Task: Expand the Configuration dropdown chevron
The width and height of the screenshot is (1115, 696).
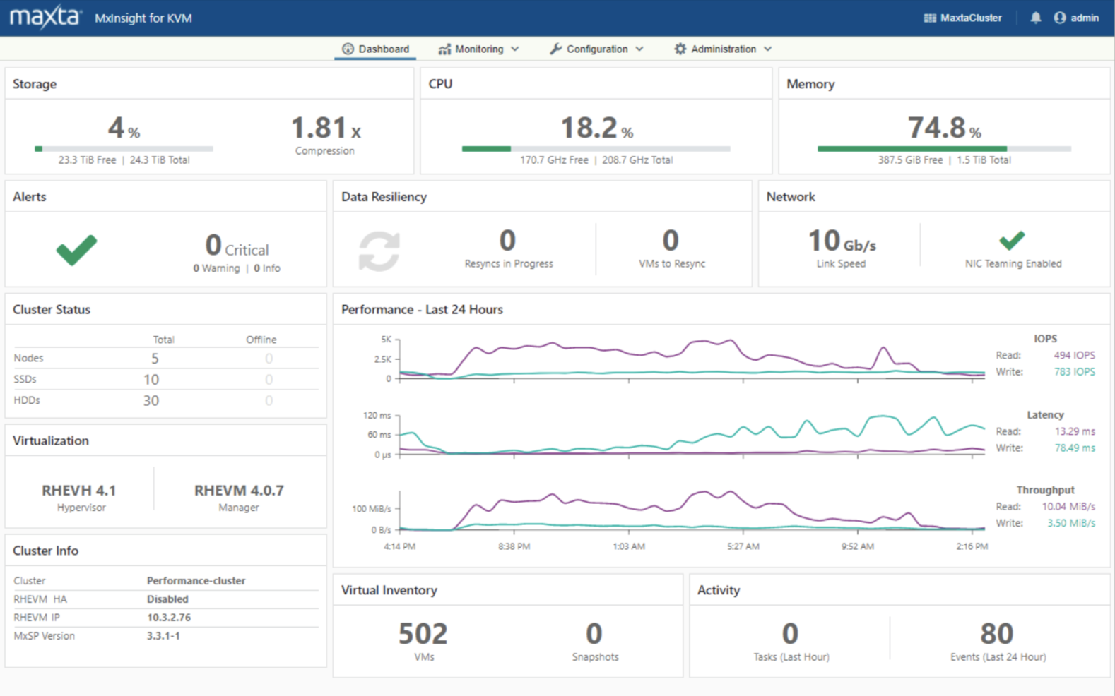Action: [639, 49]
